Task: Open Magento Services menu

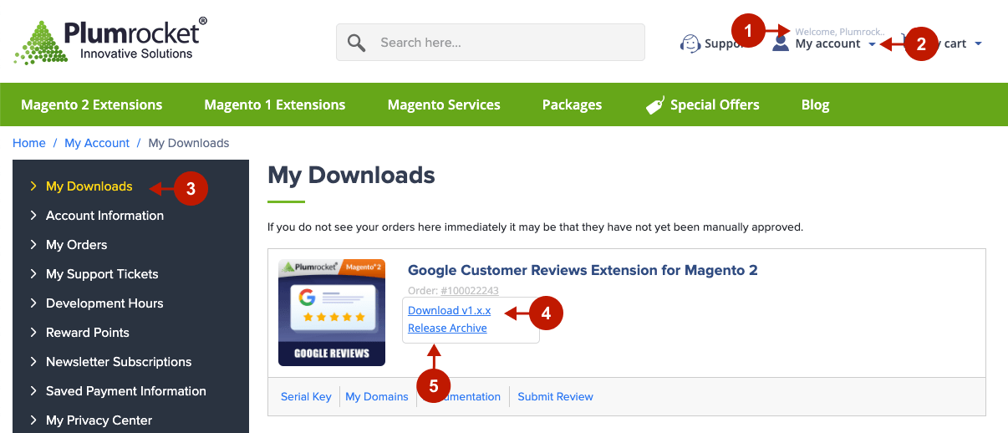Action: point(444,104)
